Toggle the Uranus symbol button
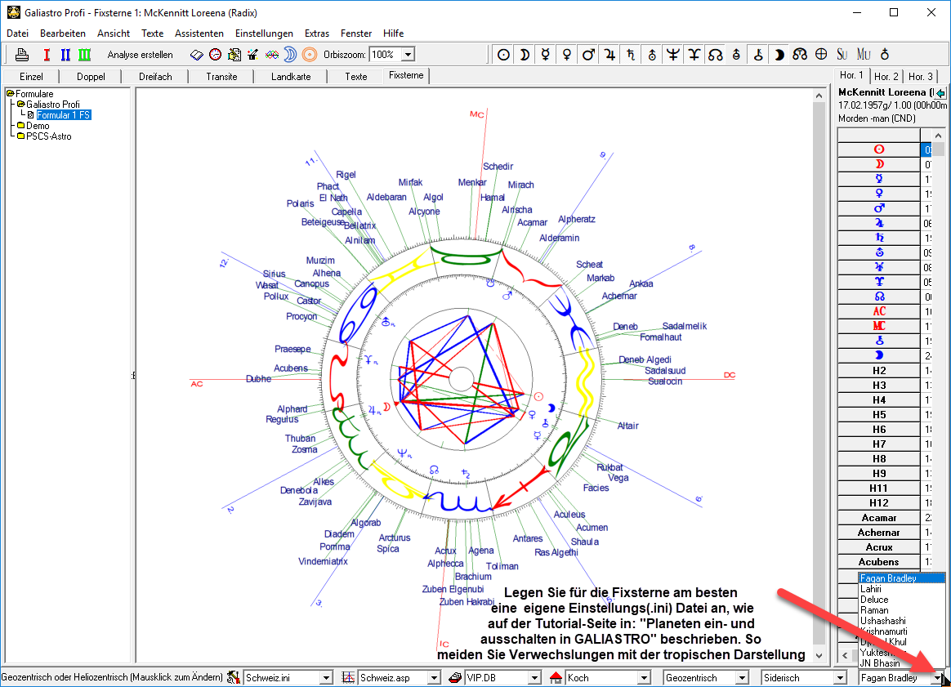951x687 pixels. coord(652,55)
